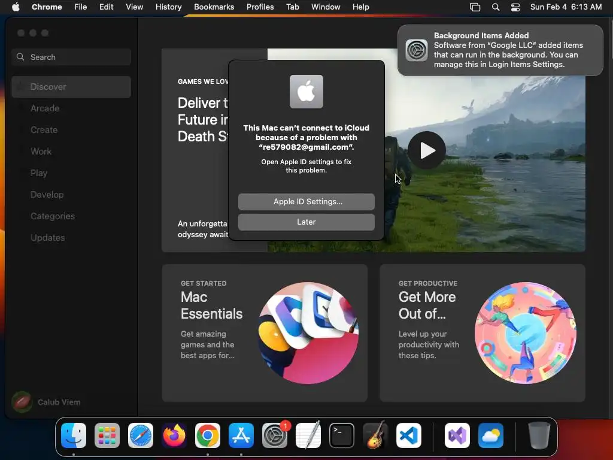
Task: Launch Firefox from the Dock
Action: (x=174, y=435)
